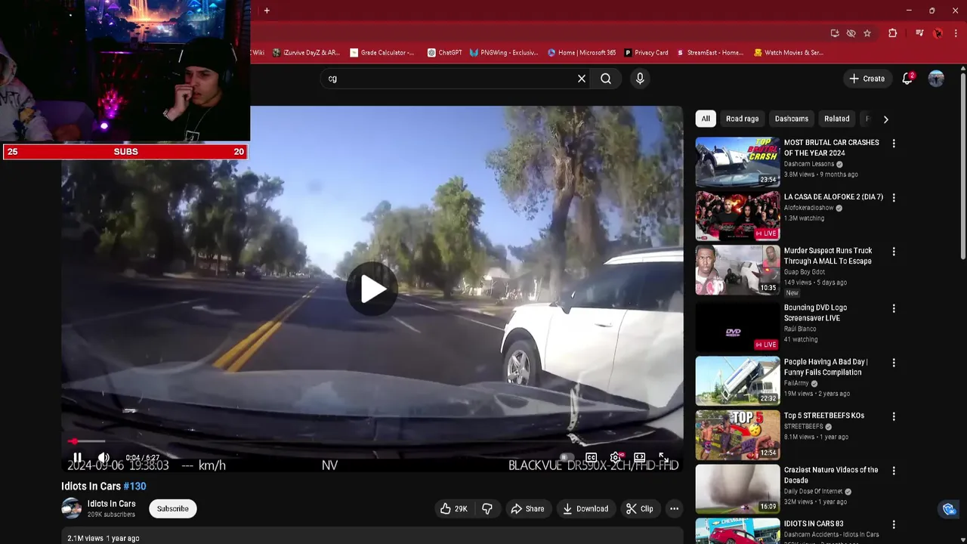
Task: Open more actions ellipsis under video
Action: [x=674, y=508]
